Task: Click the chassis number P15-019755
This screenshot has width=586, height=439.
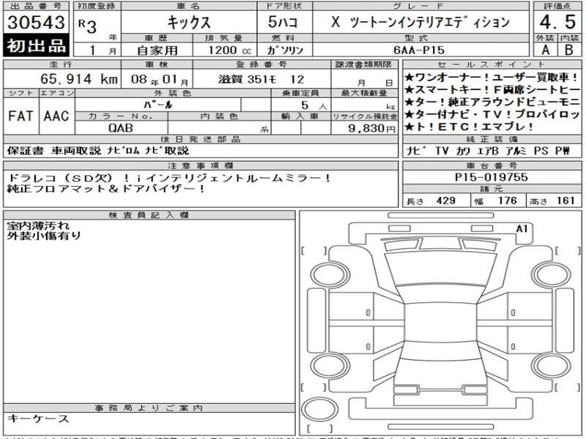Action: point(491,177)
